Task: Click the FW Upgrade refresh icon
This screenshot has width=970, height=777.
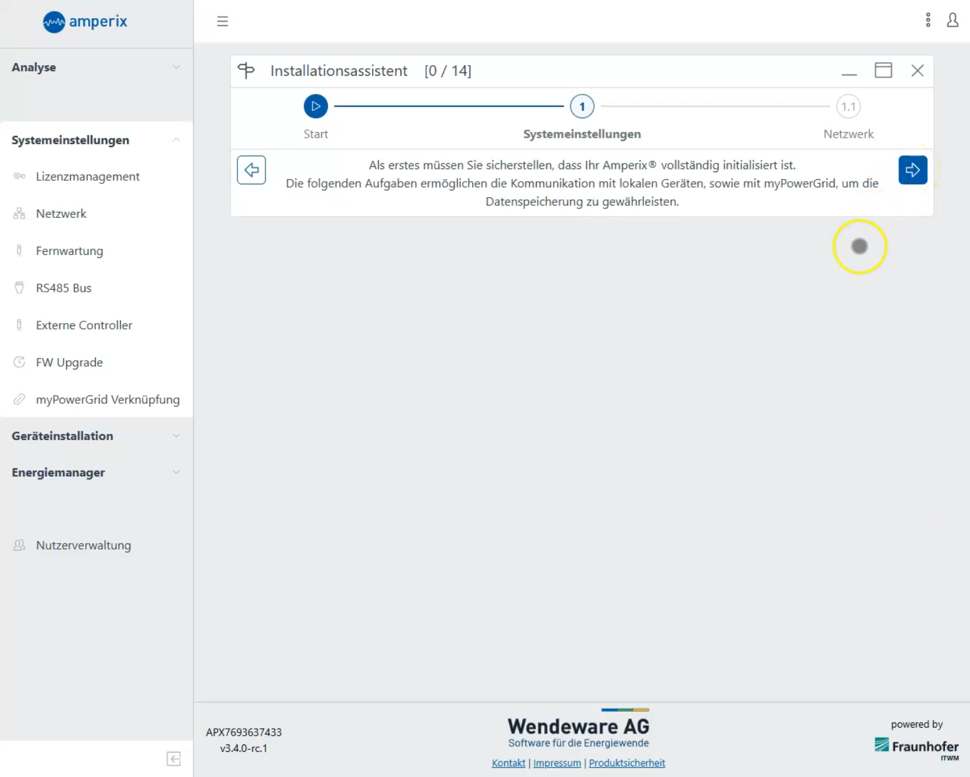Action: pos(19,362)
